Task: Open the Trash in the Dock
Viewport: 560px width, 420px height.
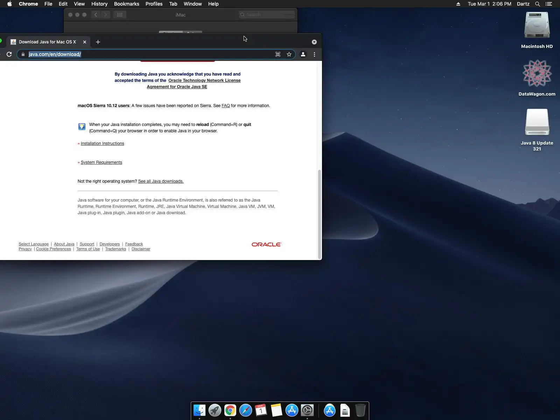Action: 360,410
